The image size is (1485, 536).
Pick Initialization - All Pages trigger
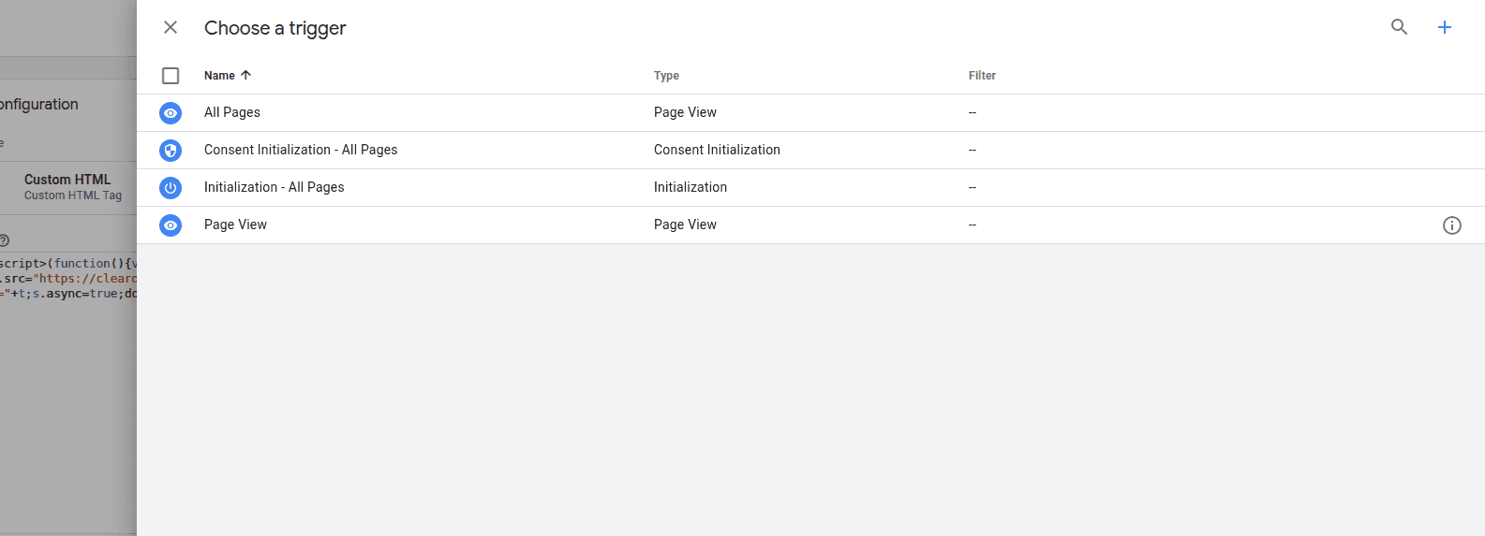pyautogui.click(x=275, y=187)
